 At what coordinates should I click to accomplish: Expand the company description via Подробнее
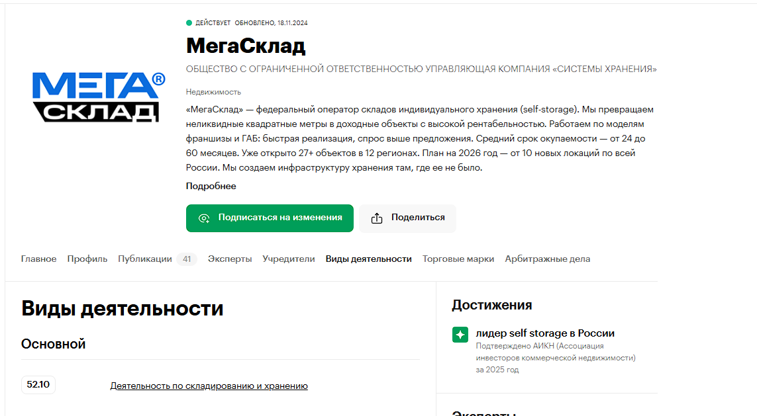point(211,186)
